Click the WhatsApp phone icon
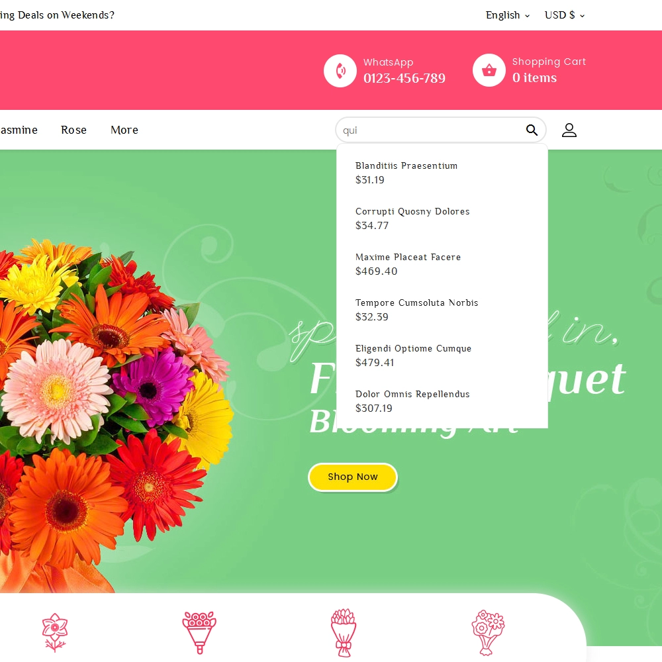 click(x=340, y=71)
